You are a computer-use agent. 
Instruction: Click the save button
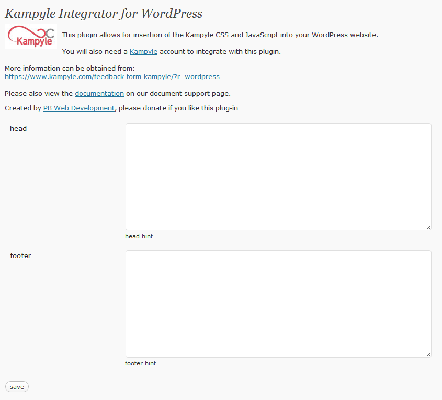[17, 387]
